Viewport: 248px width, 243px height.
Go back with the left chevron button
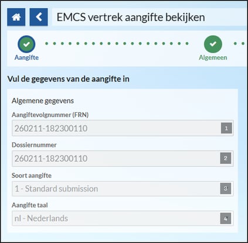(39, 17)
